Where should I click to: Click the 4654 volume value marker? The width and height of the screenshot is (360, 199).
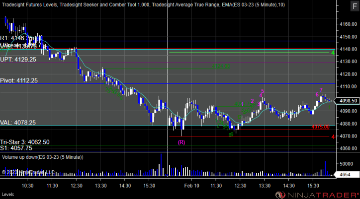point(347,175)
